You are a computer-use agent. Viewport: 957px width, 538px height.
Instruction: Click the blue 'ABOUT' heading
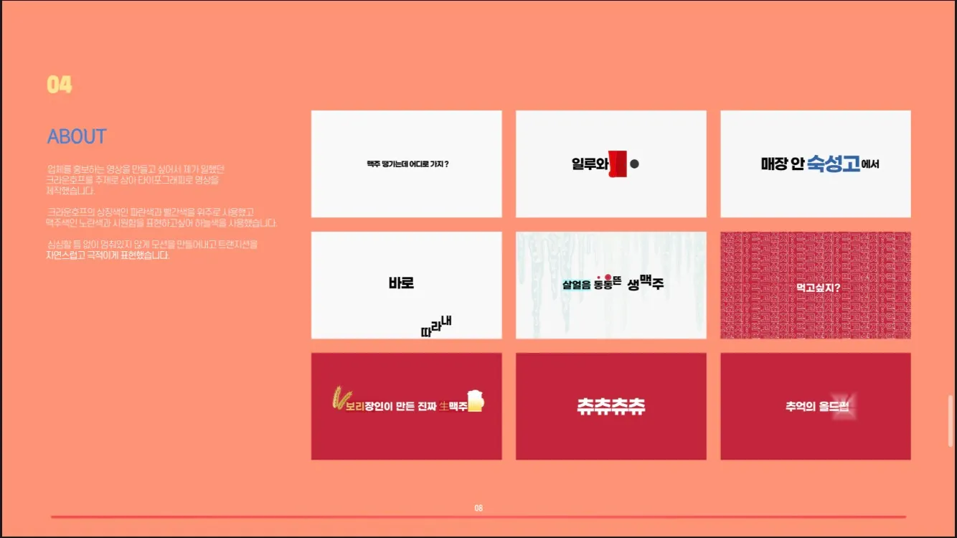coord(77,136)
